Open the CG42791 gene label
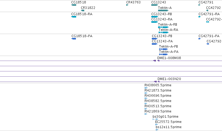The image size is (222, 131). pos(206,2)
